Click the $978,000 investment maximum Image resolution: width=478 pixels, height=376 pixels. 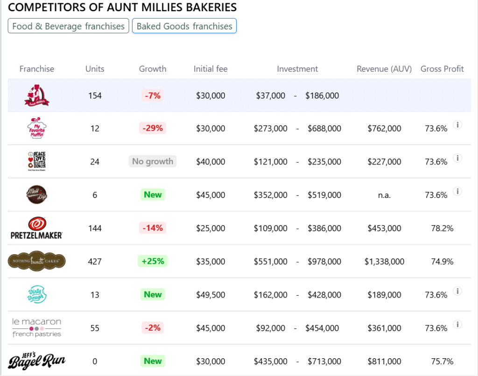(x=324, y=262)
